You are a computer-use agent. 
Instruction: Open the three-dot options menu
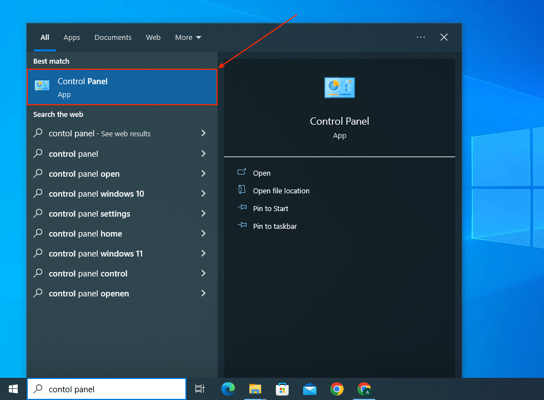coord(421,37)
